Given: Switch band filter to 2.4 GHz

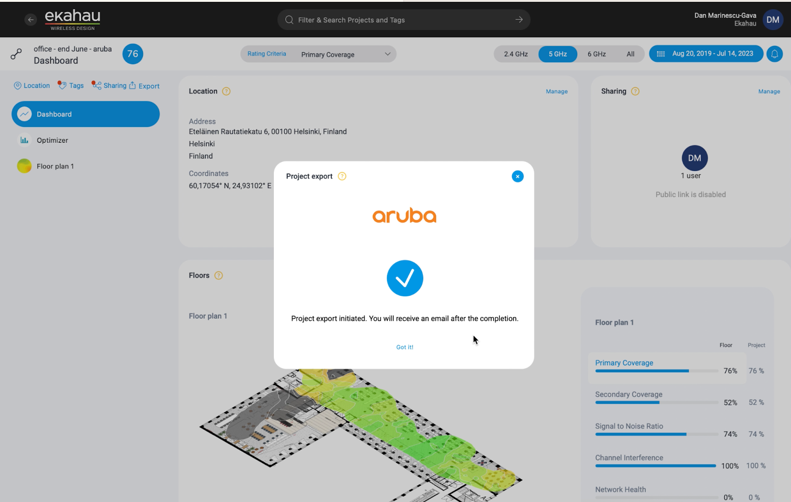Looking at the screenshot, I should (516, 54).
